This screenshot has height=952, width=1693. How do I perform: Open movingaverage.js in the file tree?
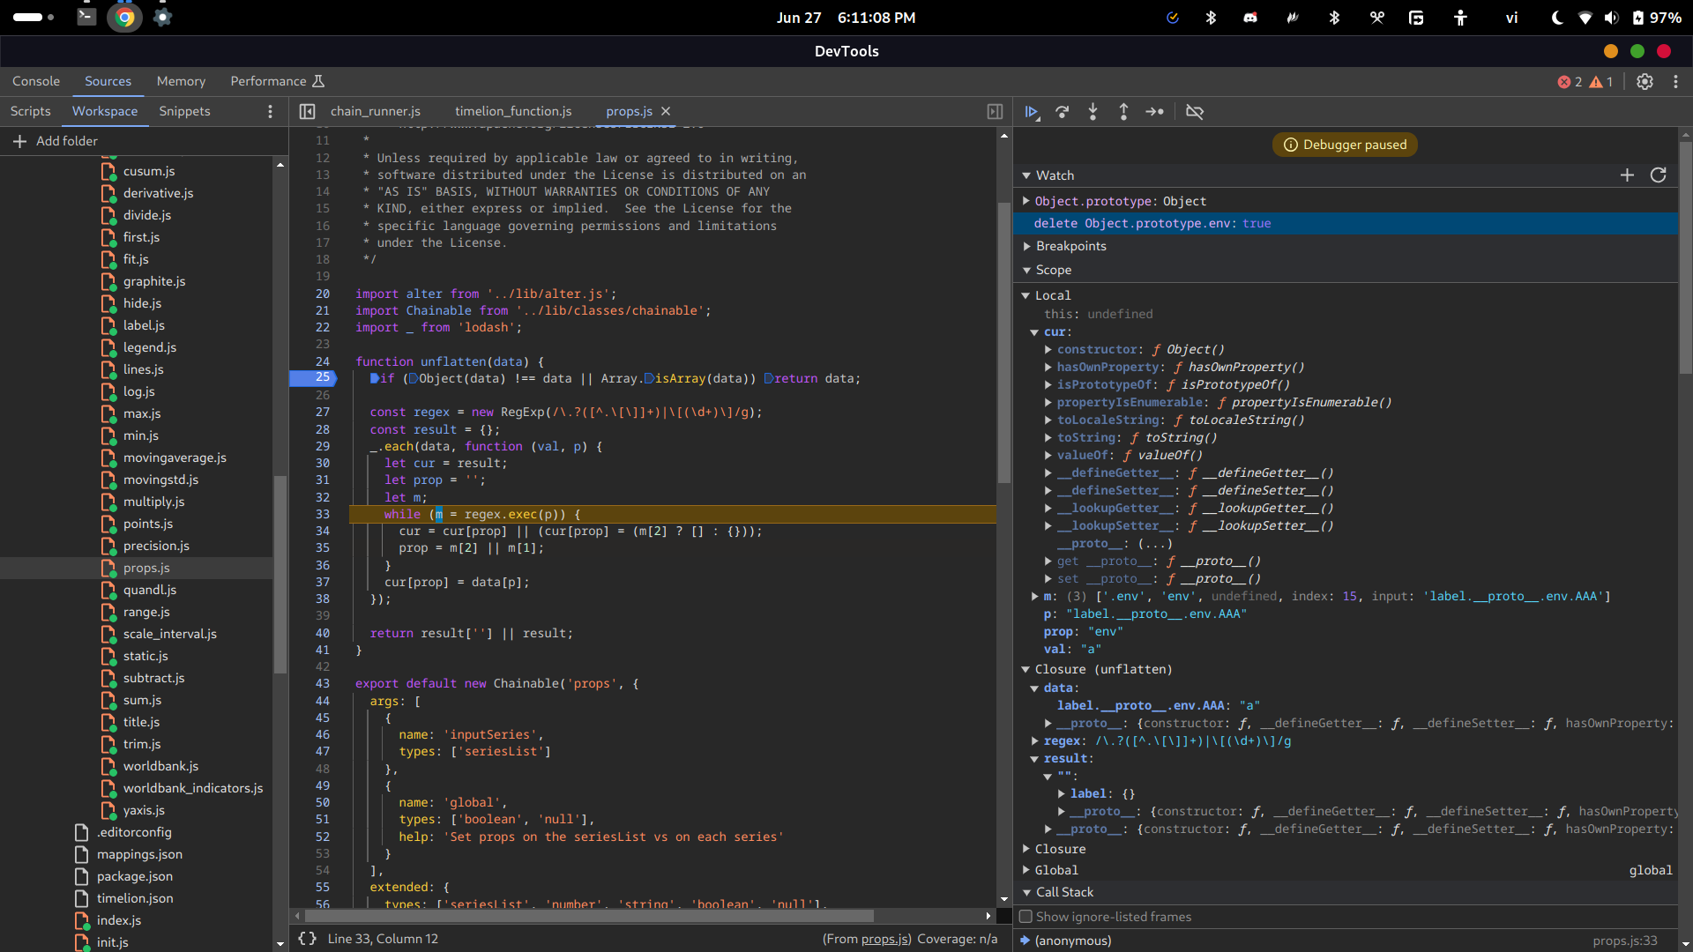[175, 457]
